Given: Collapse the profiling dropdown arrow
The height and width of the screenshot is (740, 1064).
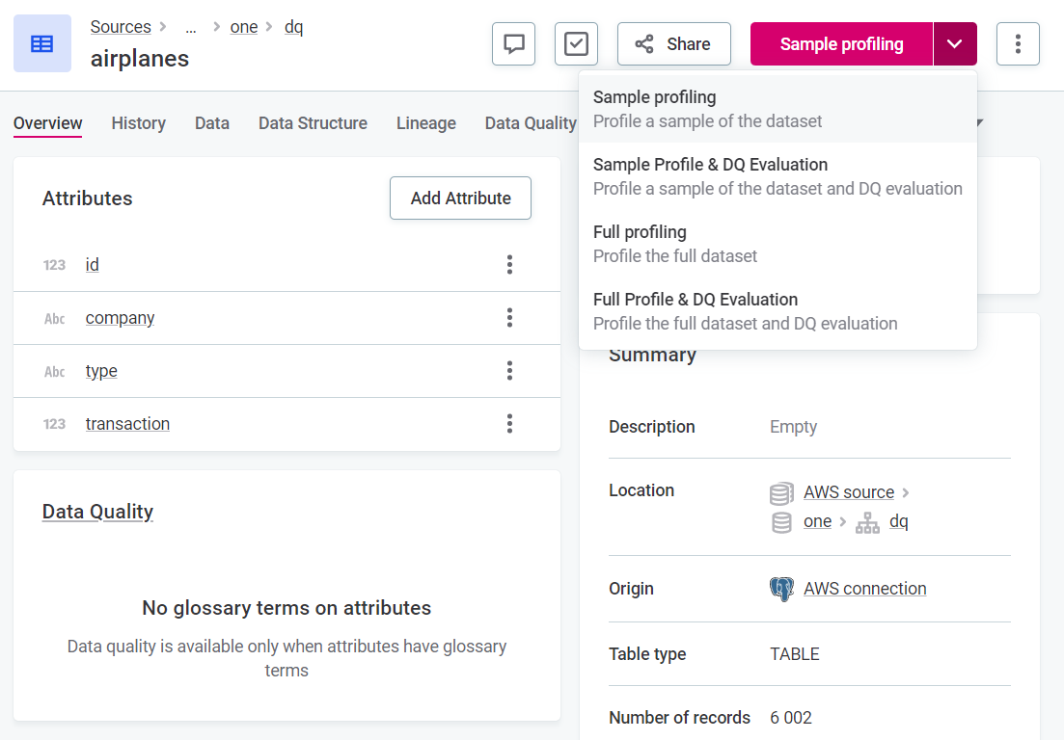Looking at the screenshot, I should coord(954,44).
